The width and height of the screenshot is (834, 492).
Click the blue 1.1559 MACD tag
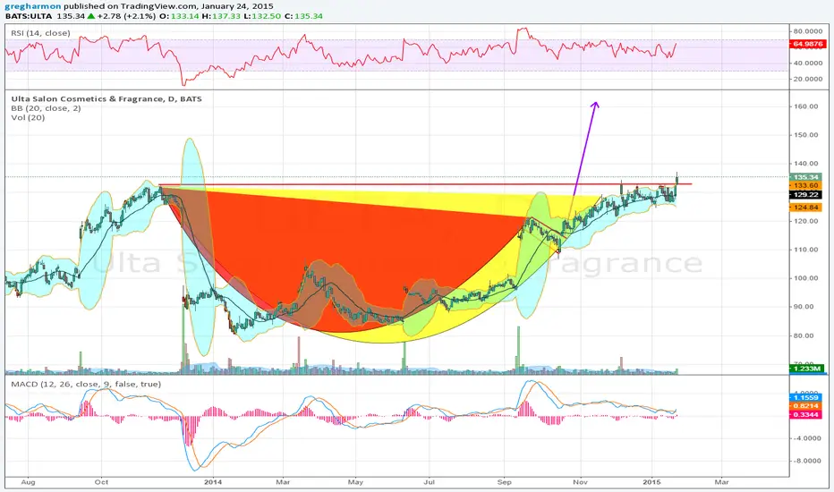pos(806,398)
